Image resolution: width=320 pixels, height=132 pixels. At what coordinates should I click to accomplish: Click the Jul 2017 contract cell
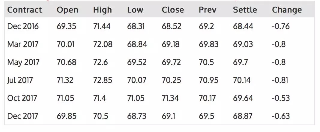pos(20,80)
